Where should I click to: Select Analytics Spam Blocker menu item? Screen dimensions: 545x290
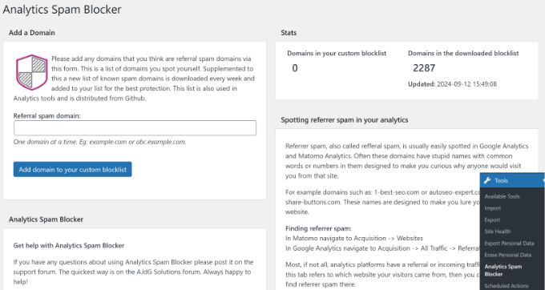pyautogui.click(x=503, y=270)
